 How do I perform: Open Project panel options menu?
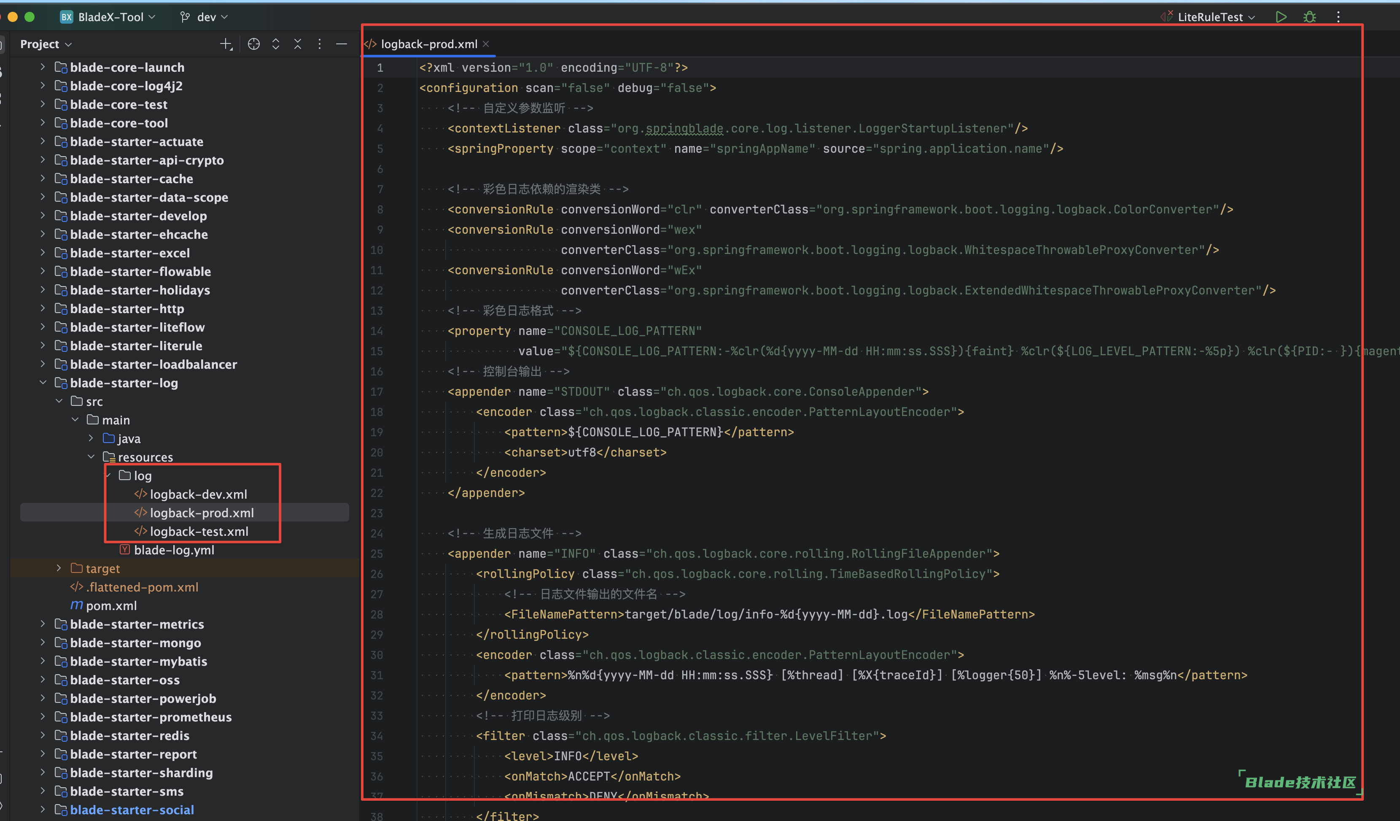coord(320,44)
